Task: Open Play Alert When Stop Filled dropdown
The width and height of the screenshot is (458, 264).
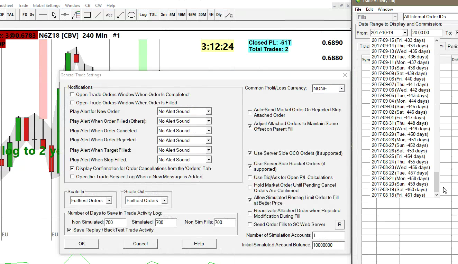Action: (208, 160)
